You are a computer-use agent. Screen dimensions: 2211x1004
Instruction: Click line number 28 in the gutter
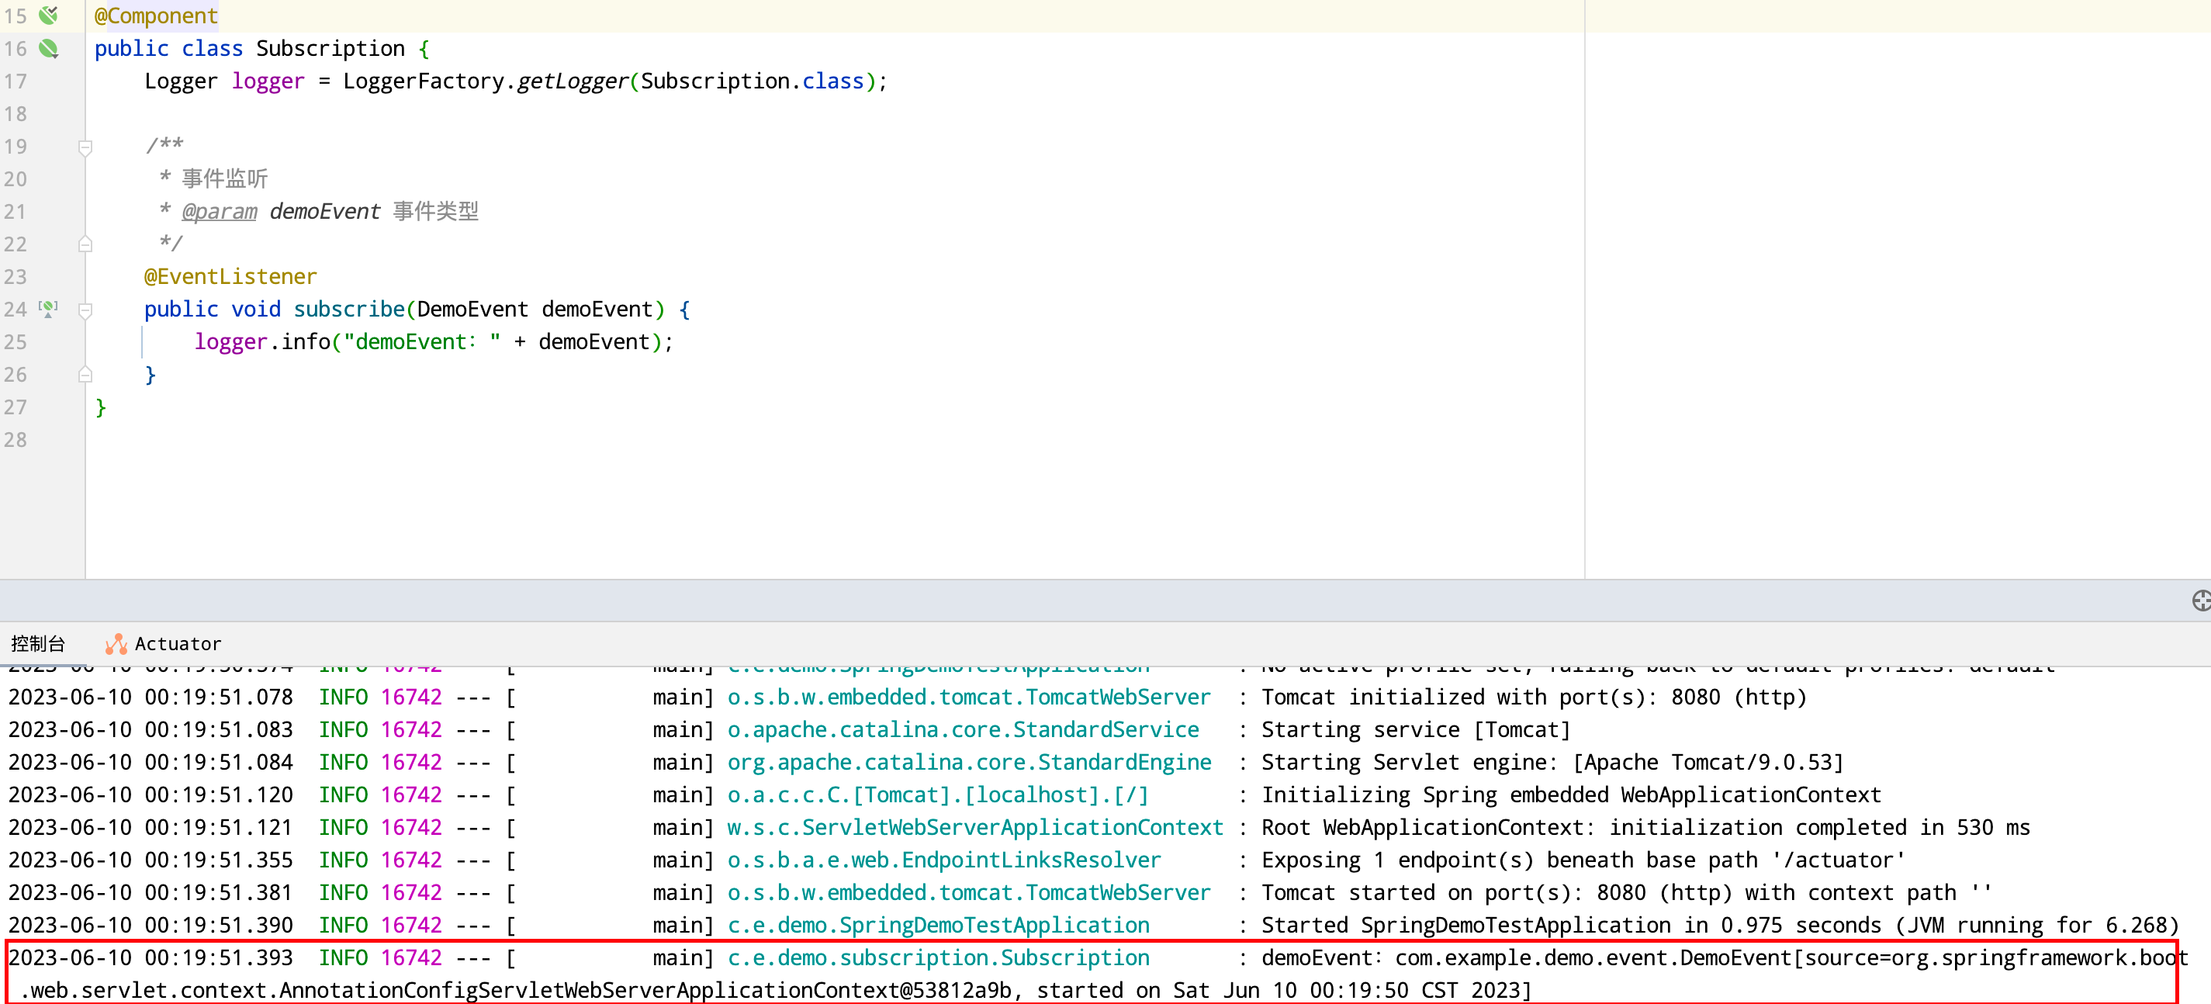pyautogui.click(x=16, y=439)
